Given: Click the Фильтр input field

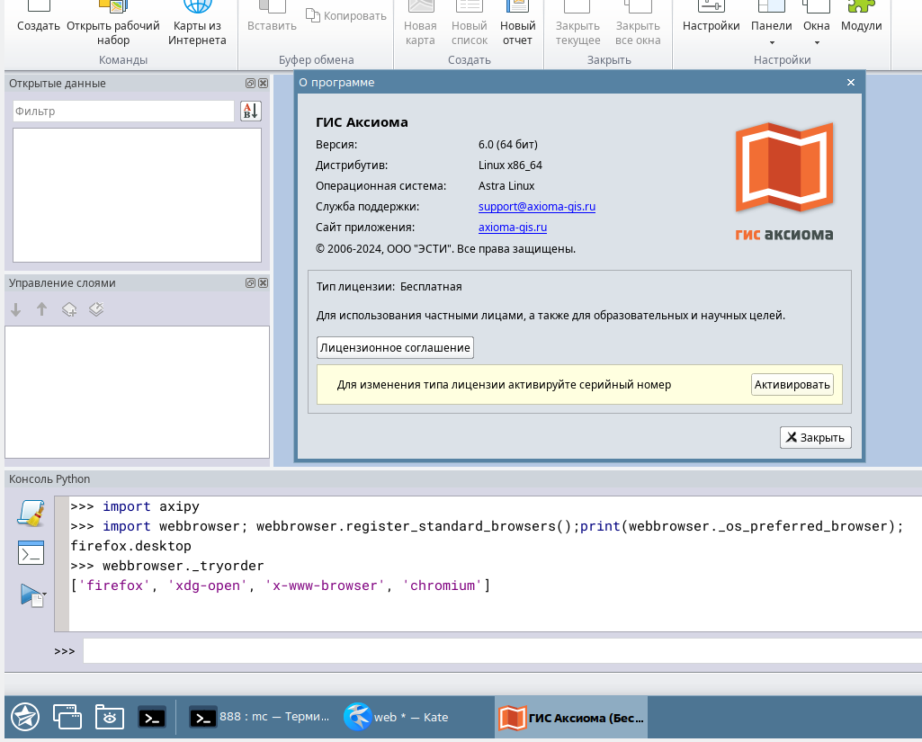Looking at the screenshot, I should click(123, 111).
